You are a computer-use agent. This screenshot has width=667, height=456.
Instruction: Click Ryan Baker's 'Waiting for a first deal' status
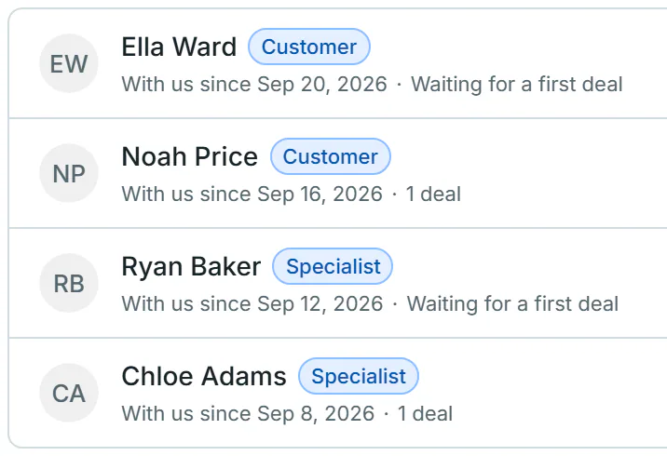pyautogui.click(x=512, y=303)
